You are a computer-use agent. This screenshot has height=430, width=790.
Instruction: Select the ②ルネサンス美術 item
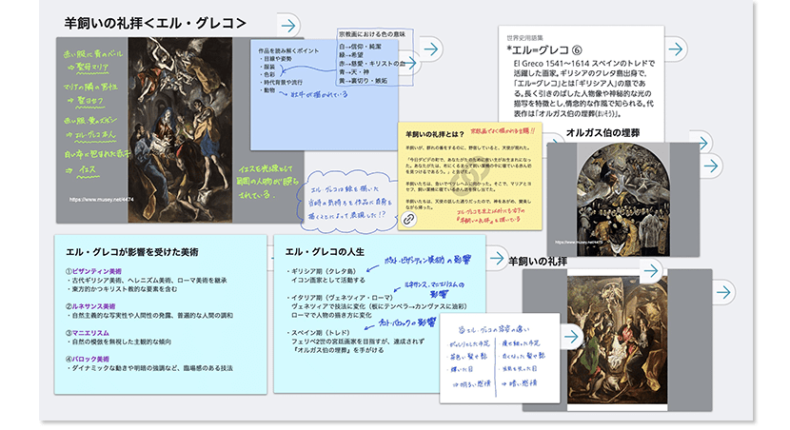[x=90, y=306]
